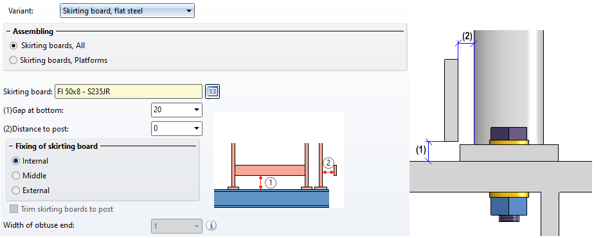Click dimension label (2) in detail illustration
Image resolution: width=594 pixels, height=238 pixels.
[467, 37]
